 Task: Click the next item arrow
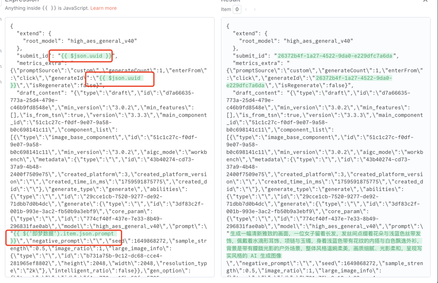pyautogui.click(x=255, y=9)
